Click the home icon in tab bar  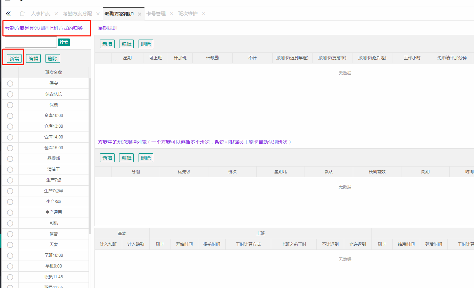coord(22,14)
